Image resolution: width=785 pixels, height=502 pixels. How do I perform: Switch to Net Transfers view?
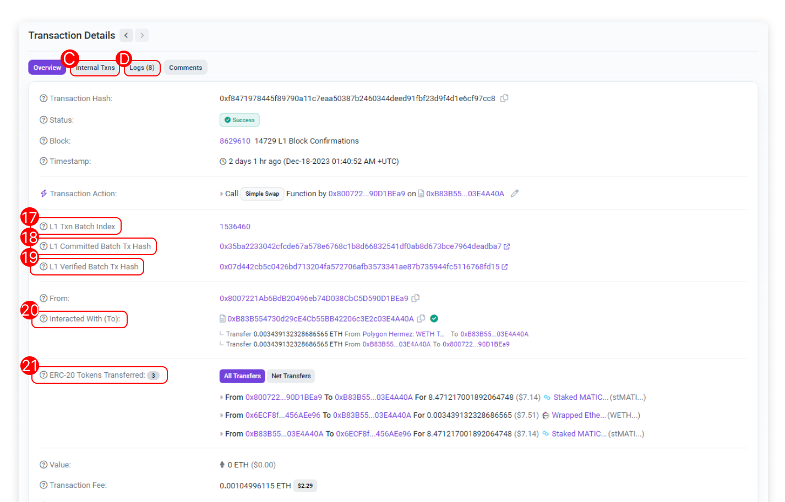pyautogui.click(x=291, y=376)
